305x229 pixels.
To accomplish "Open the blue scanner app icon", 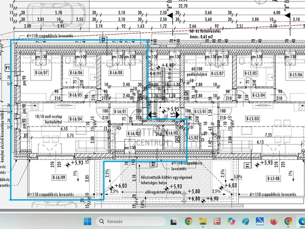I will coord(260,221).
